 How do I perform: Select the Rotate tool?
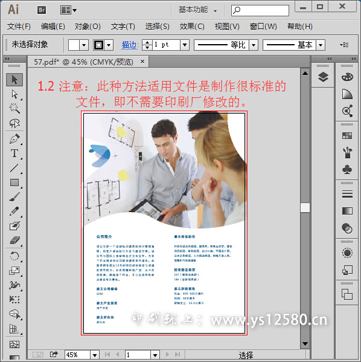pos(14,256)
